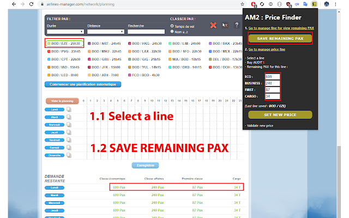The width and height of the screenshot is (349, 218).
Task: Click the 699 Pax value in Lundi row
Action: [119, 187]
